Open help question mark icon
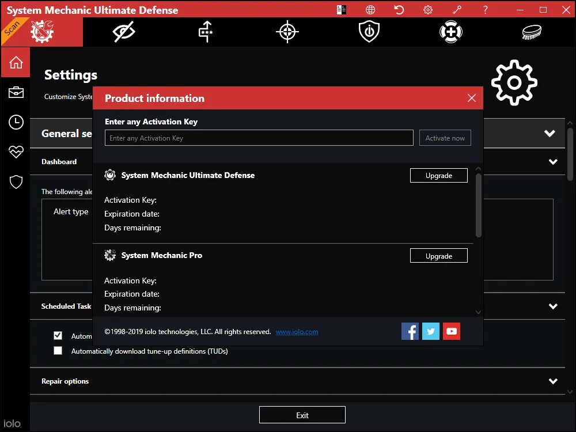Screen dimensions: 576x432 pyautogui.click(x=485, y=10)
